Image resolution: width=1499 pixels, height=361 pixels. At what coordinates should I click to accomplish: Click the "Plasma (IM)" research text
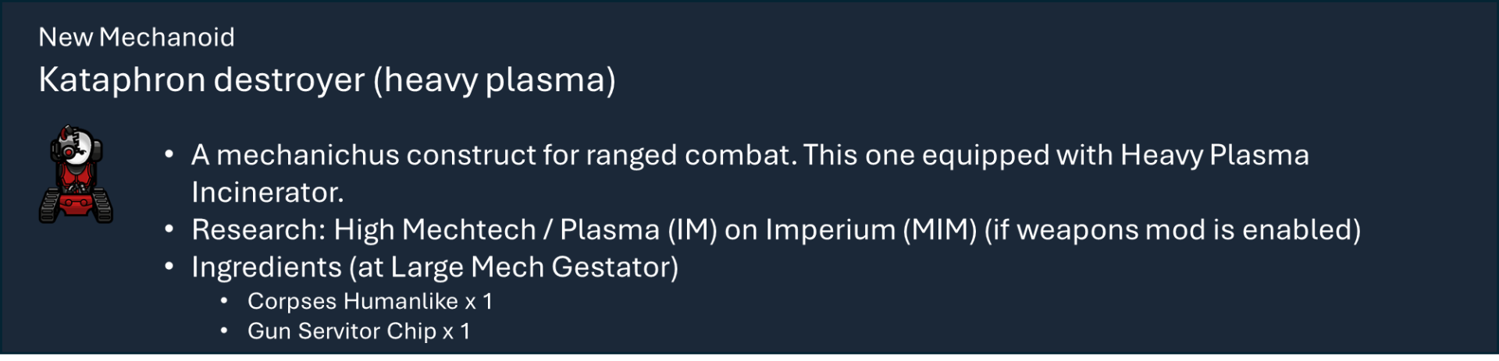(x=638, y=230)
